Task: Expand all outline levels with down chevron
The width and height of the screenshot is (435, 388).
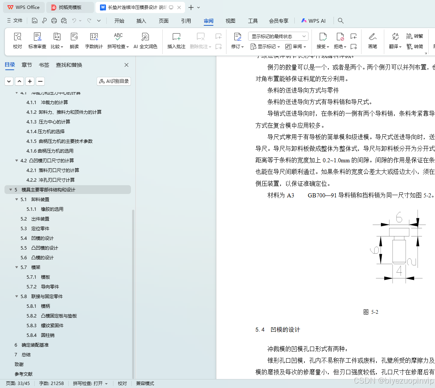Action: coord(9,81)
